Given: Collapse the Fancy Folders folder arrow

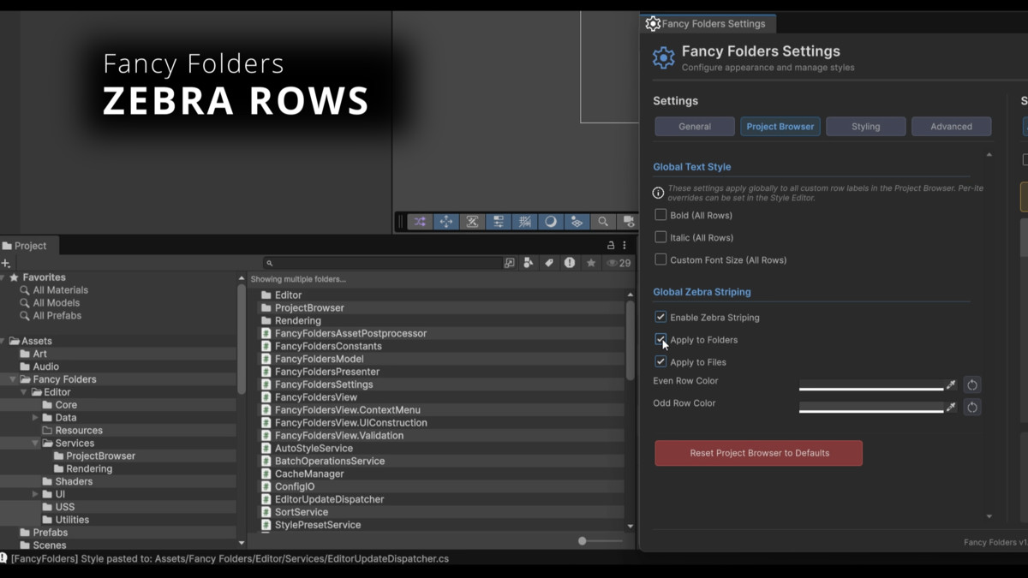Looking at the screenshot, I should tap(13, 379).
